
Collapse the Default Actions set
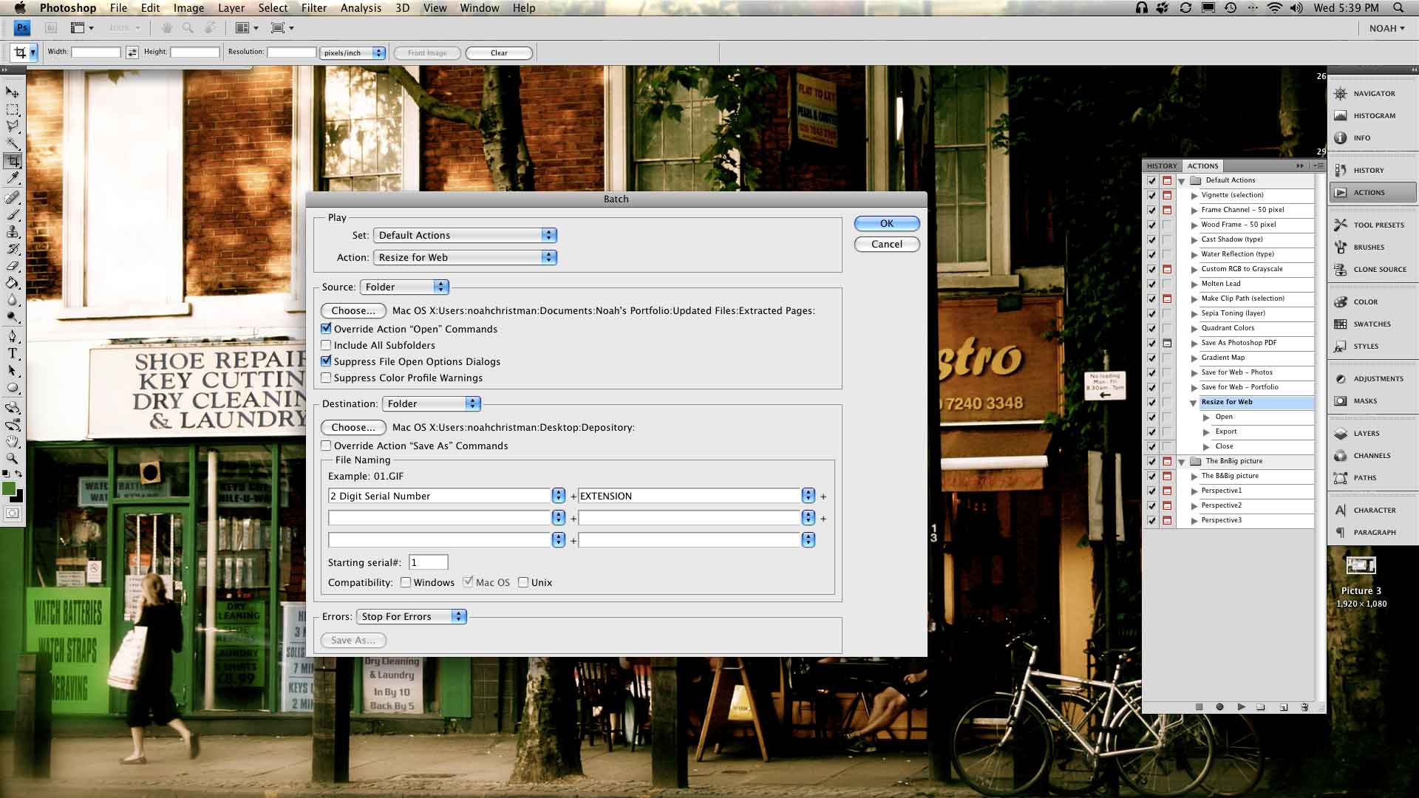pos(1181,181)
